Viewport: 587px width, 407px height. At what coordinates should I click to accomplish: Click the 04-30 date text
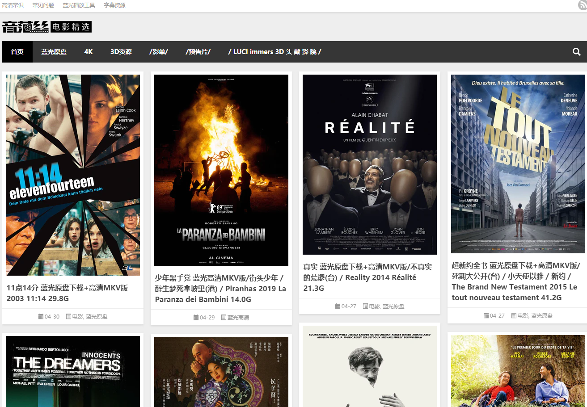(x=52, y=317)
